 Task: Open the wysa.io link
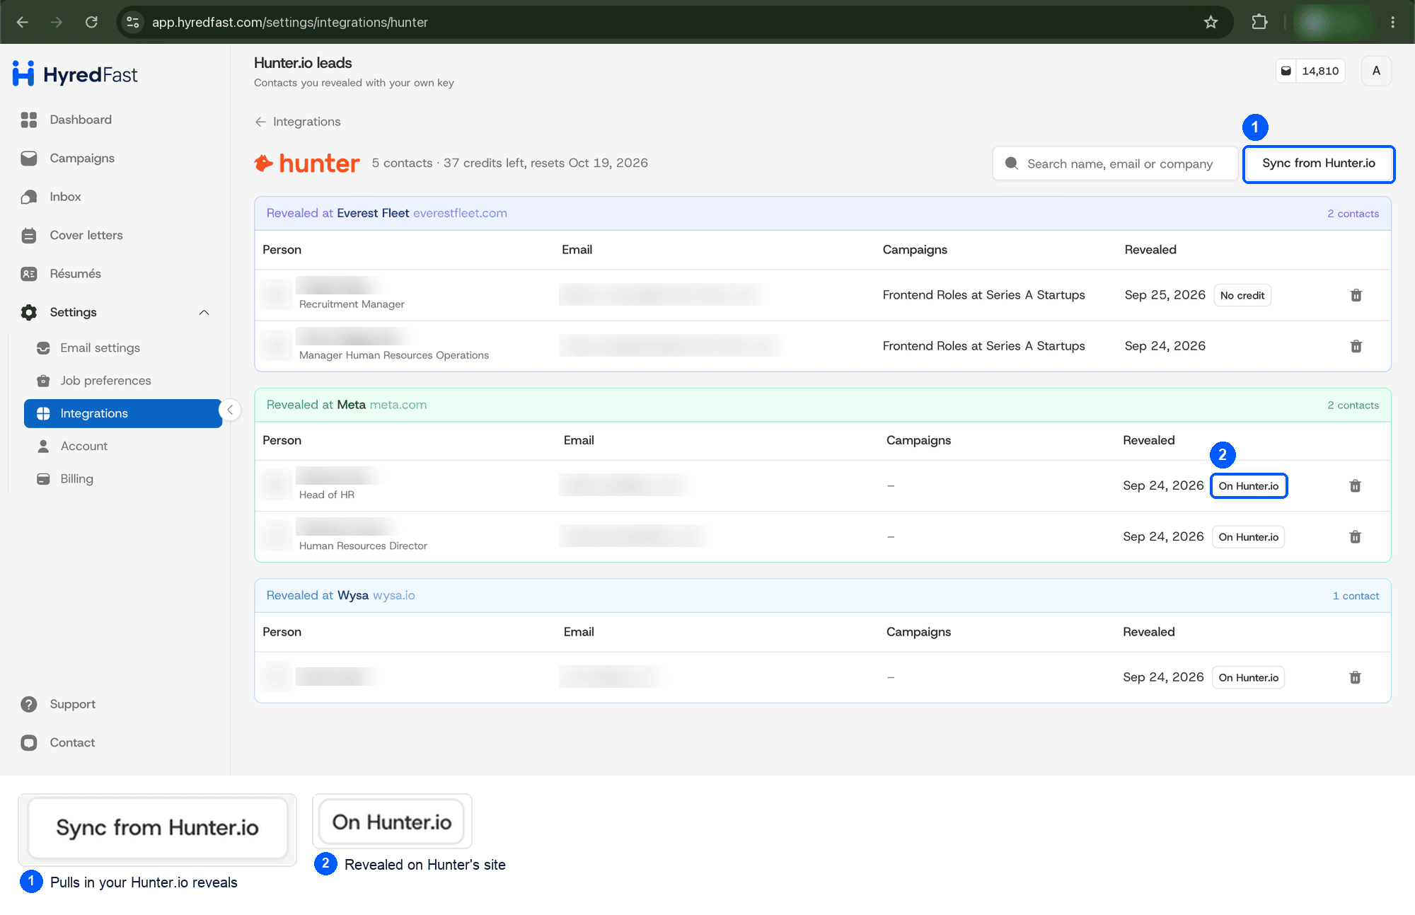point(394,595)
